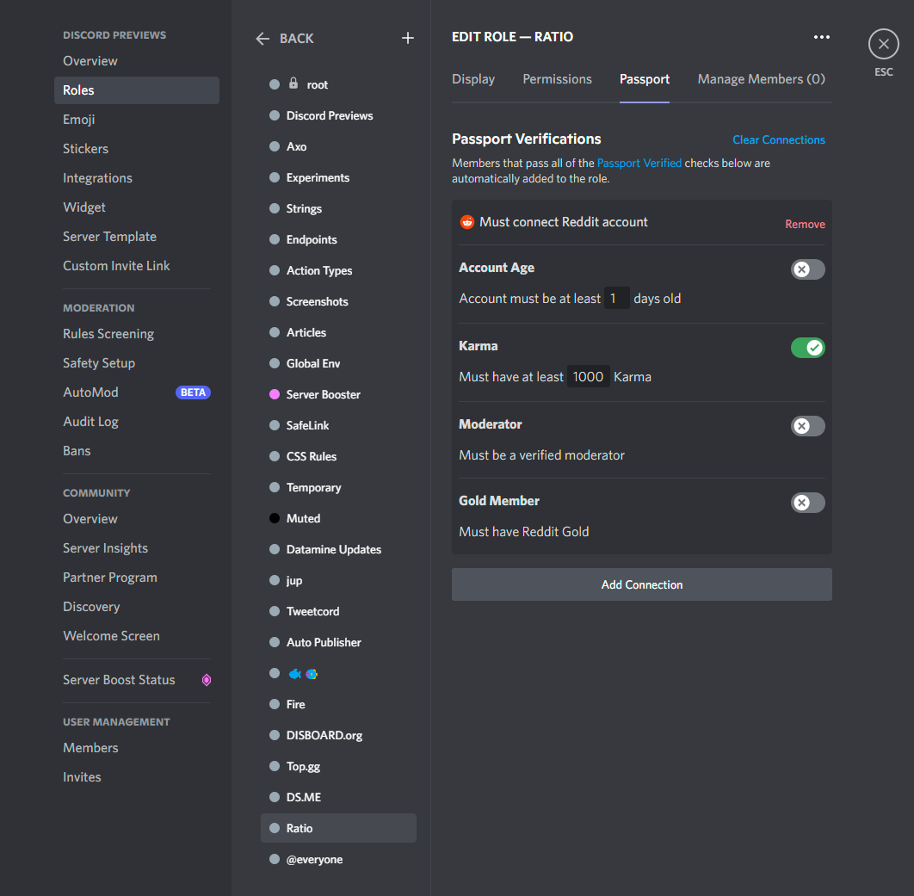Select the Discord Previews role
The image size is (914, 896).
[x=338, y=115]
